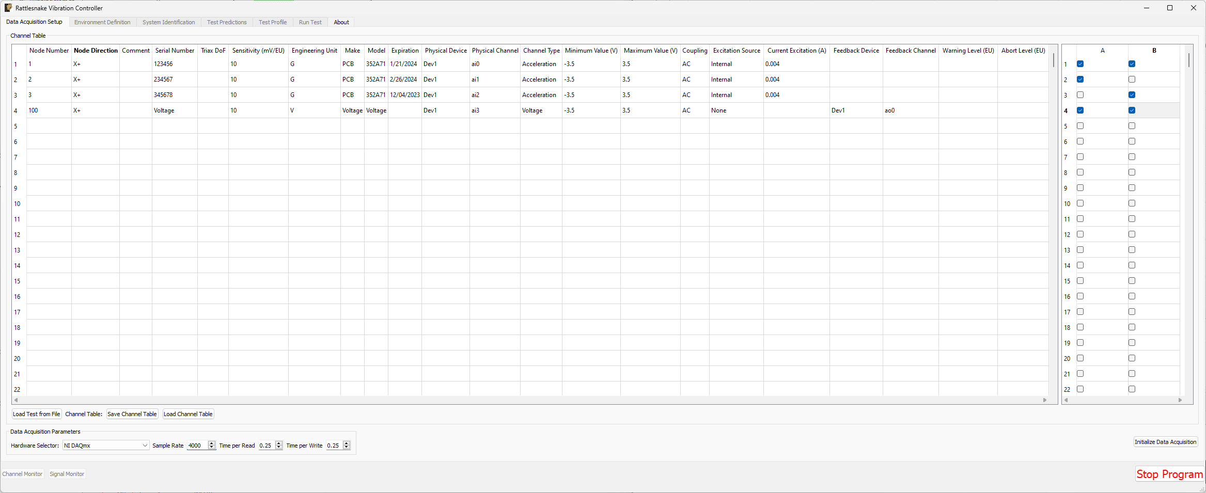Select the System Identification tab
The height and width of the screenshot is (493, 1206).
[168, 22]
